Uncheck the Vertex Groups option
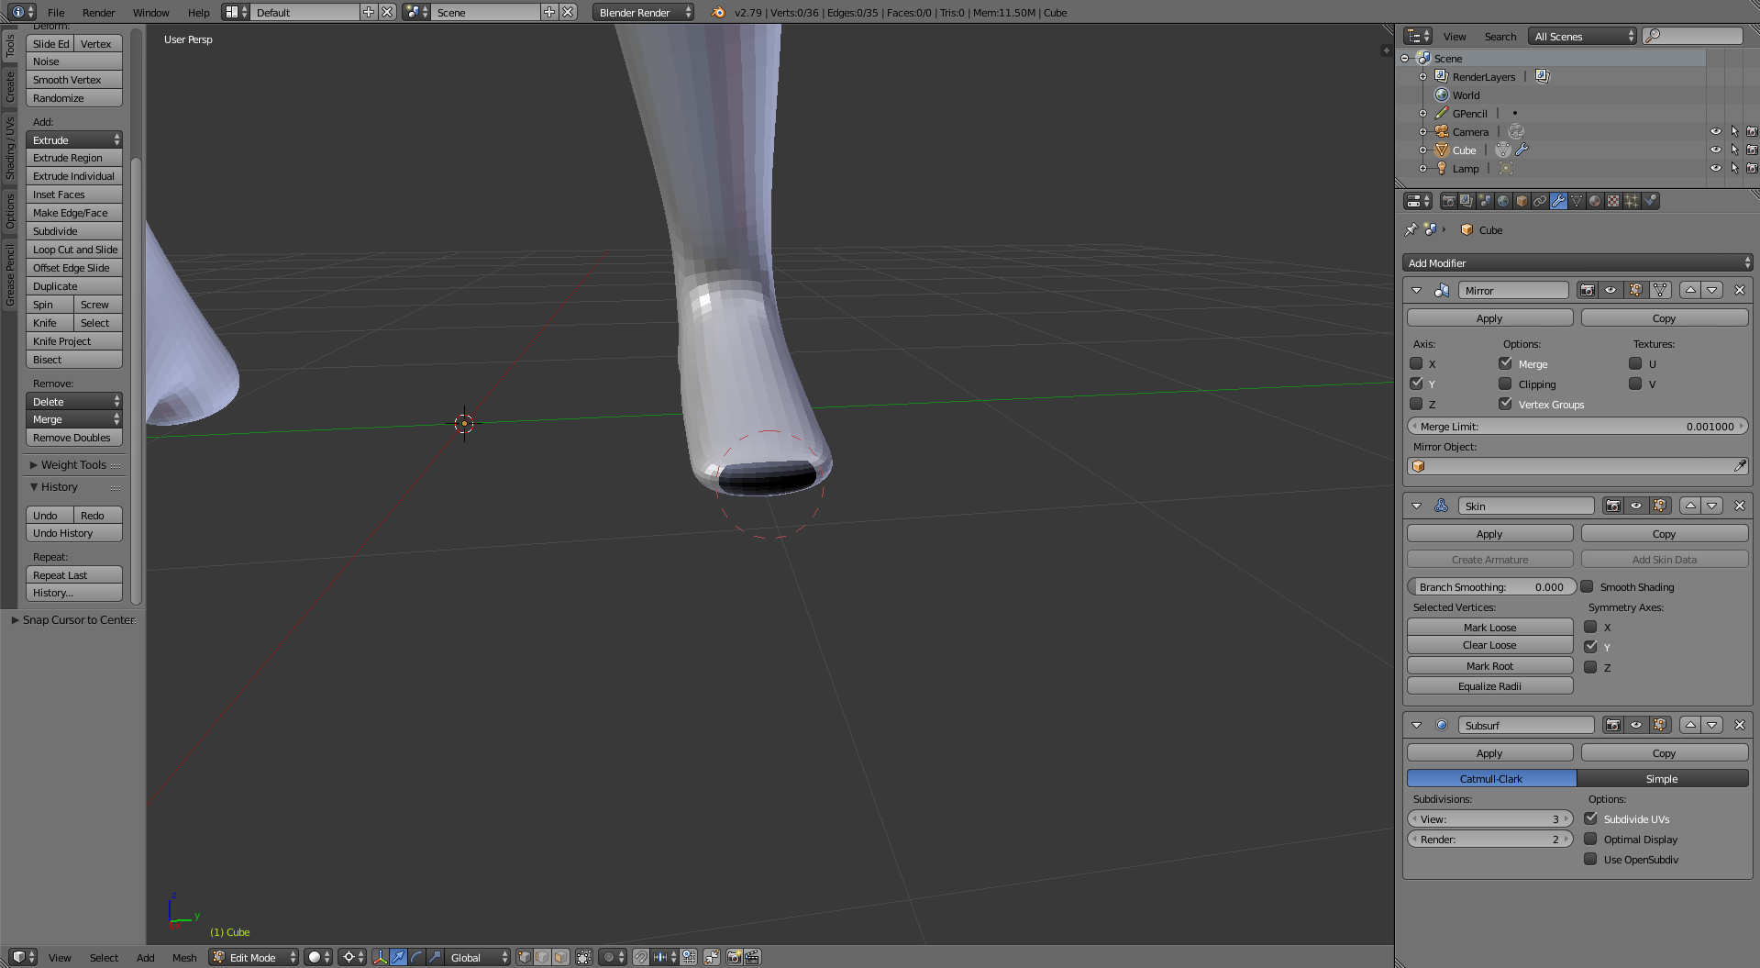This screenshot has width=1760, height=968. (1505, 404)
